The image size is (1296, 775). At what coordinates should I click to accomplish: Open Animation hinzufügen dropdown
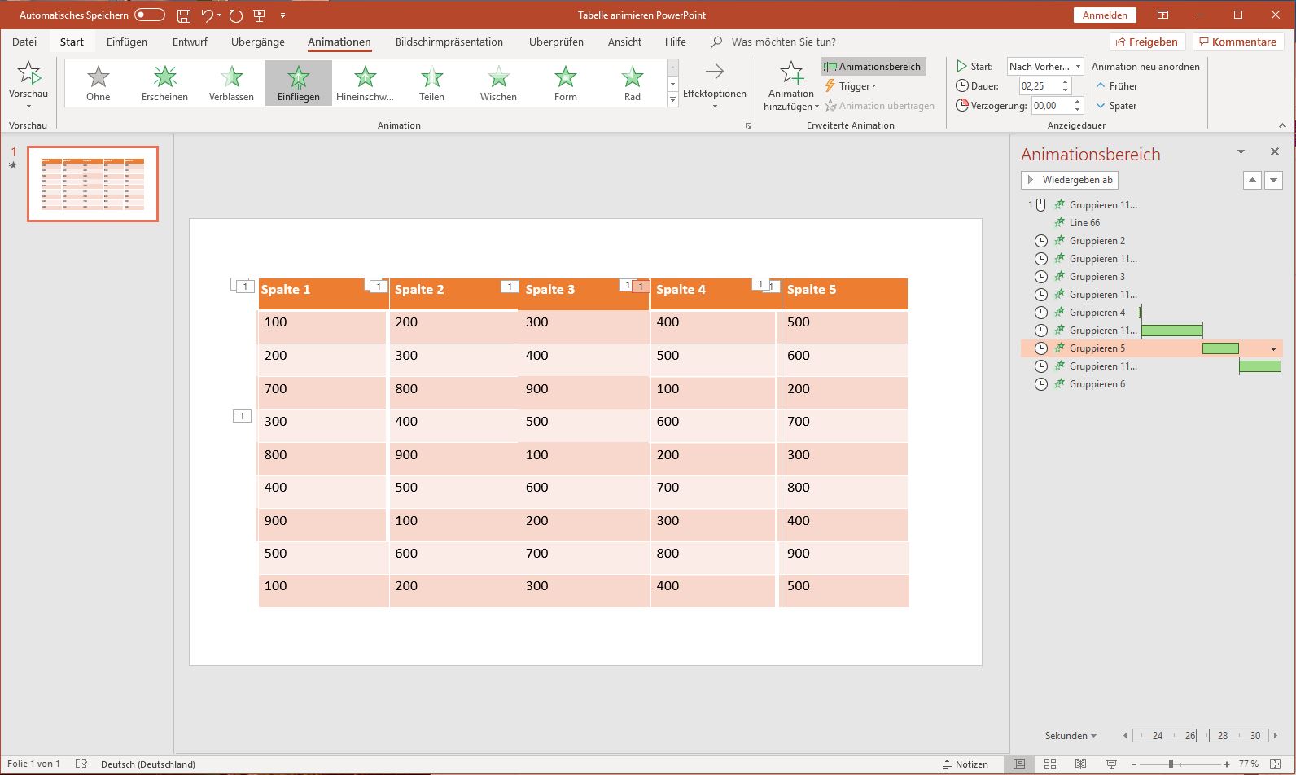pyautogui.click(x=791, y=86)
